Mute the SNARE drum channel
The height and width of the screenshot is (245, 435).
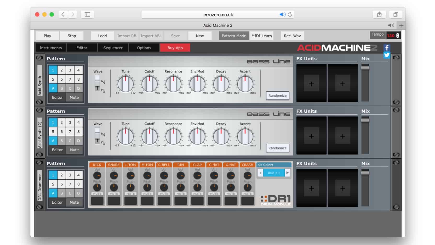coord(114,194)
